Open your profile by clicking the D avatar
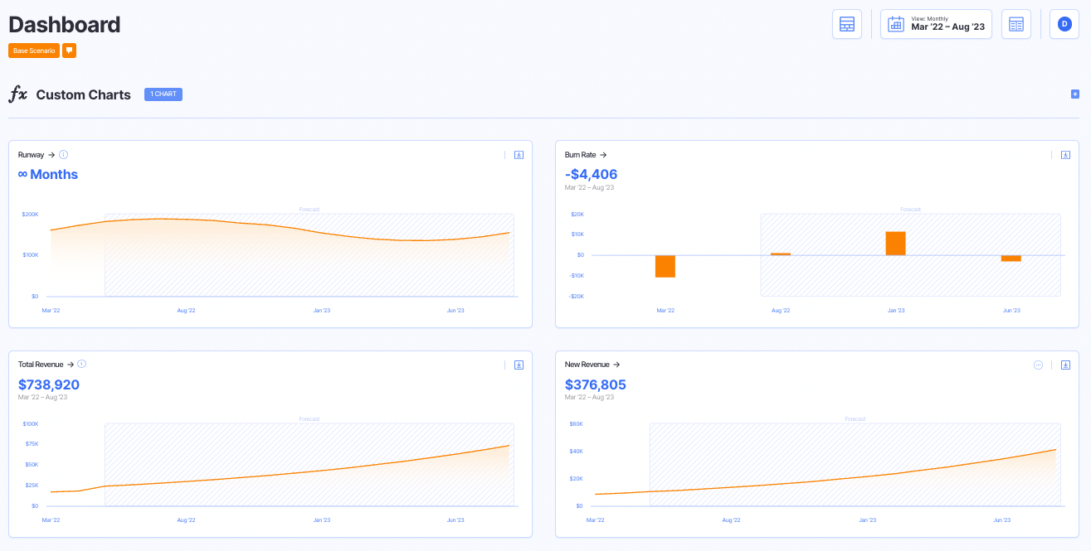The height and width of the screenshot is (551, 1091). (x=1064, y=24)
